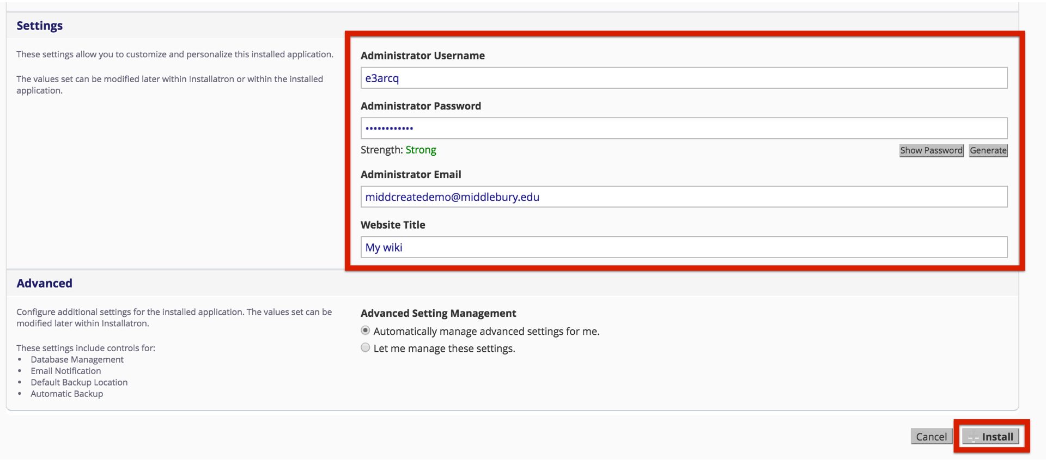Image resolution: width=1046 pixels, height=465 pixels.
Task: Select the automatically manage advanced settings radio
Action: point(366,331)
